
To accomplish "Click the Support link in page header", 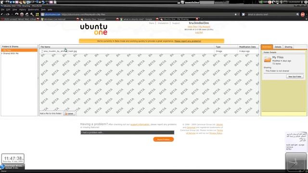I will coord(176,23).
